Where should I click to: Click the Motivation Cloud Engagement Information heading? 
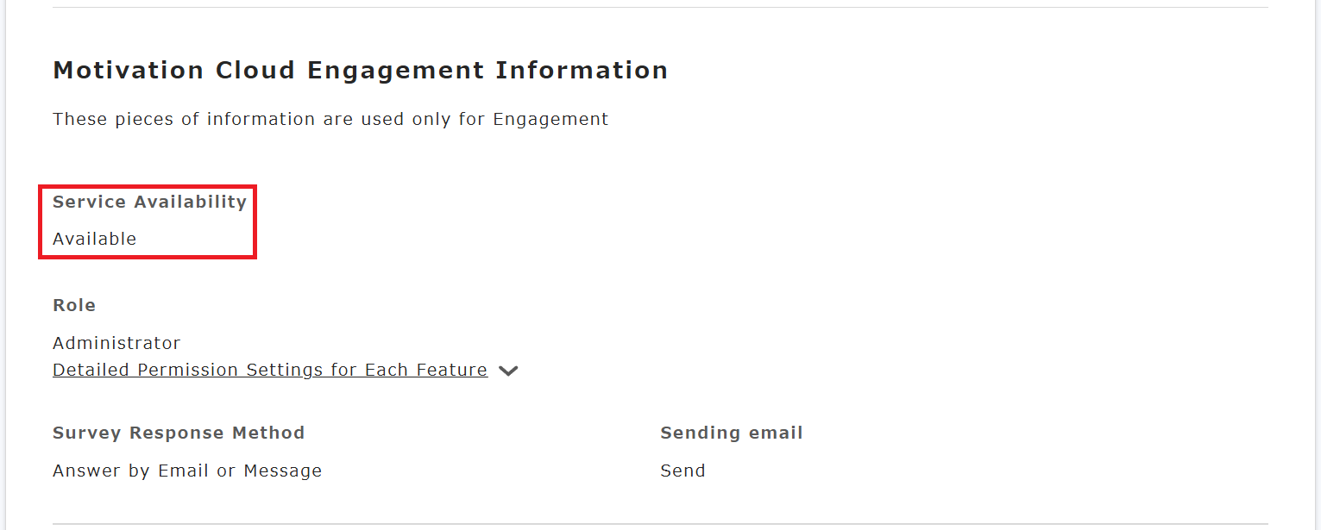tap(361, 70)
